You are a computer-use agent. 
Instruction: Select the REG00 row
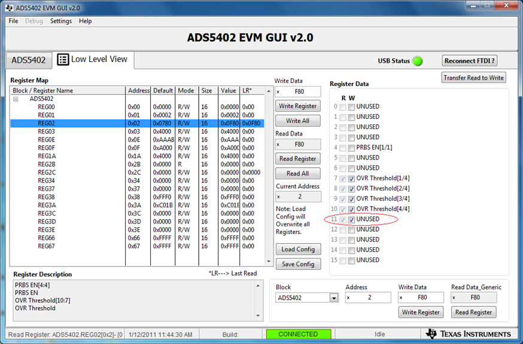click(x=137, y=107)
